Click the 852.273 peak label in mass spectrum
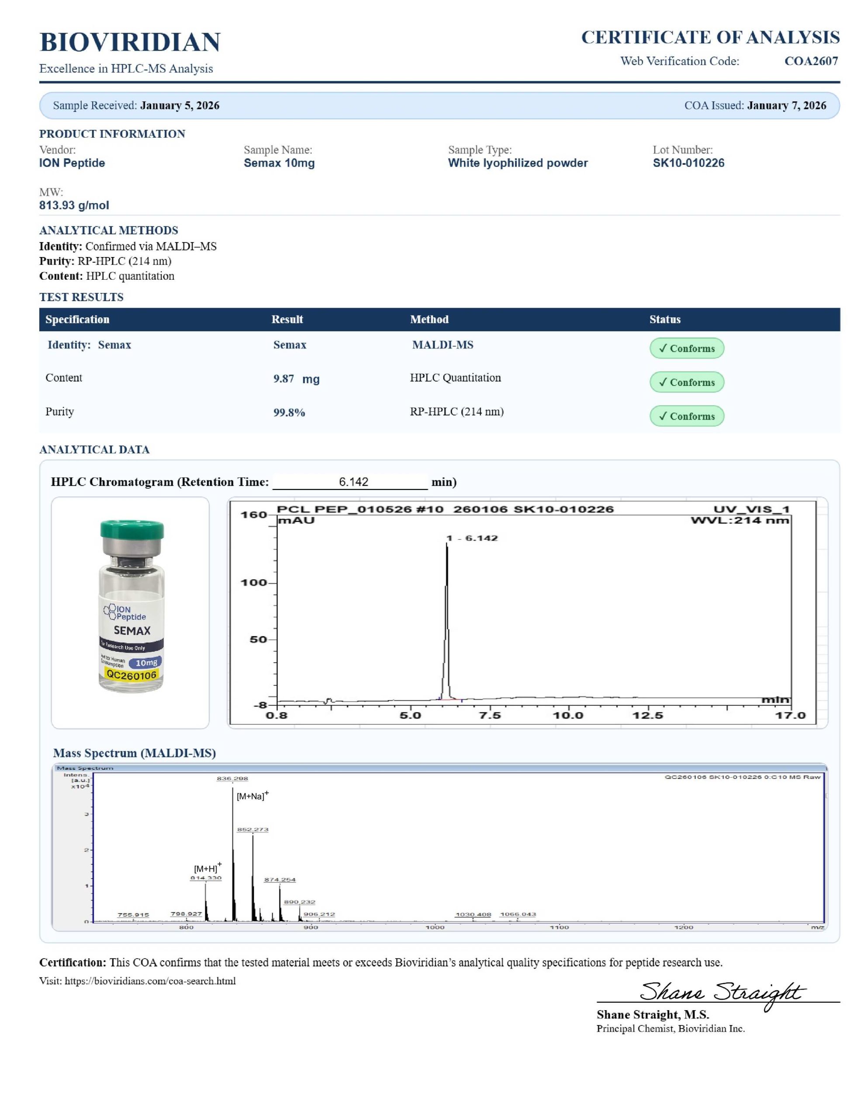 (x=252, y=830)
